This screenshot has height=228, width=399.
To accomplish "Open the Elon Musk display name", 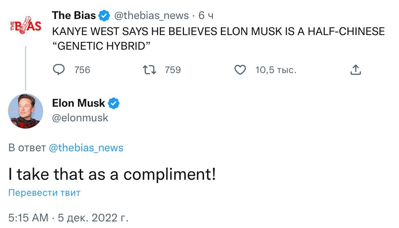I will (78, 103).
